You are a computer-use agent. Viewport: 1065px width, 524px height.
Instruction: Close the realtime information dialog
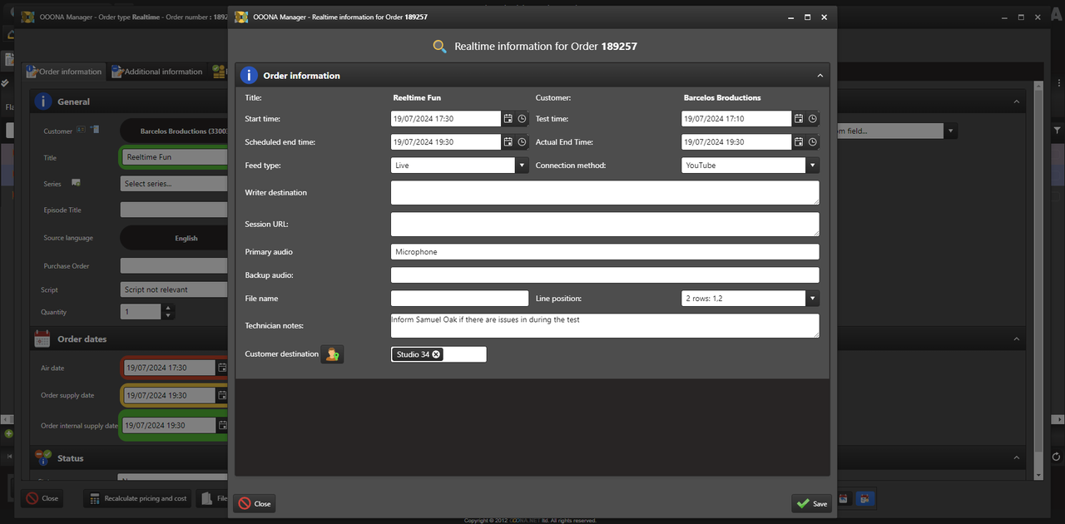pyautogui.click(x=255, y=503)
